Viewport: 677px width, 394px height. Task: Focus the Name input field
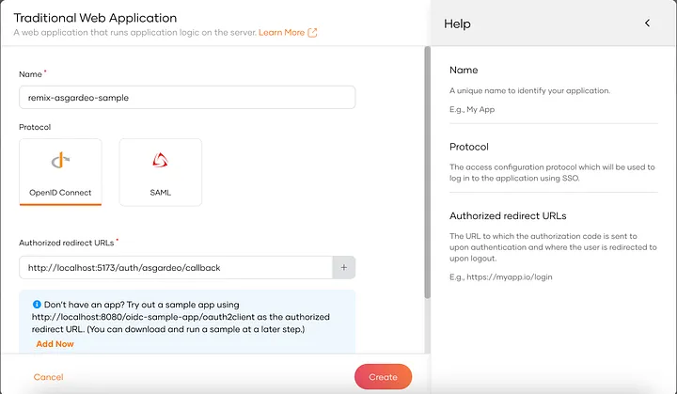pos(187,97)
